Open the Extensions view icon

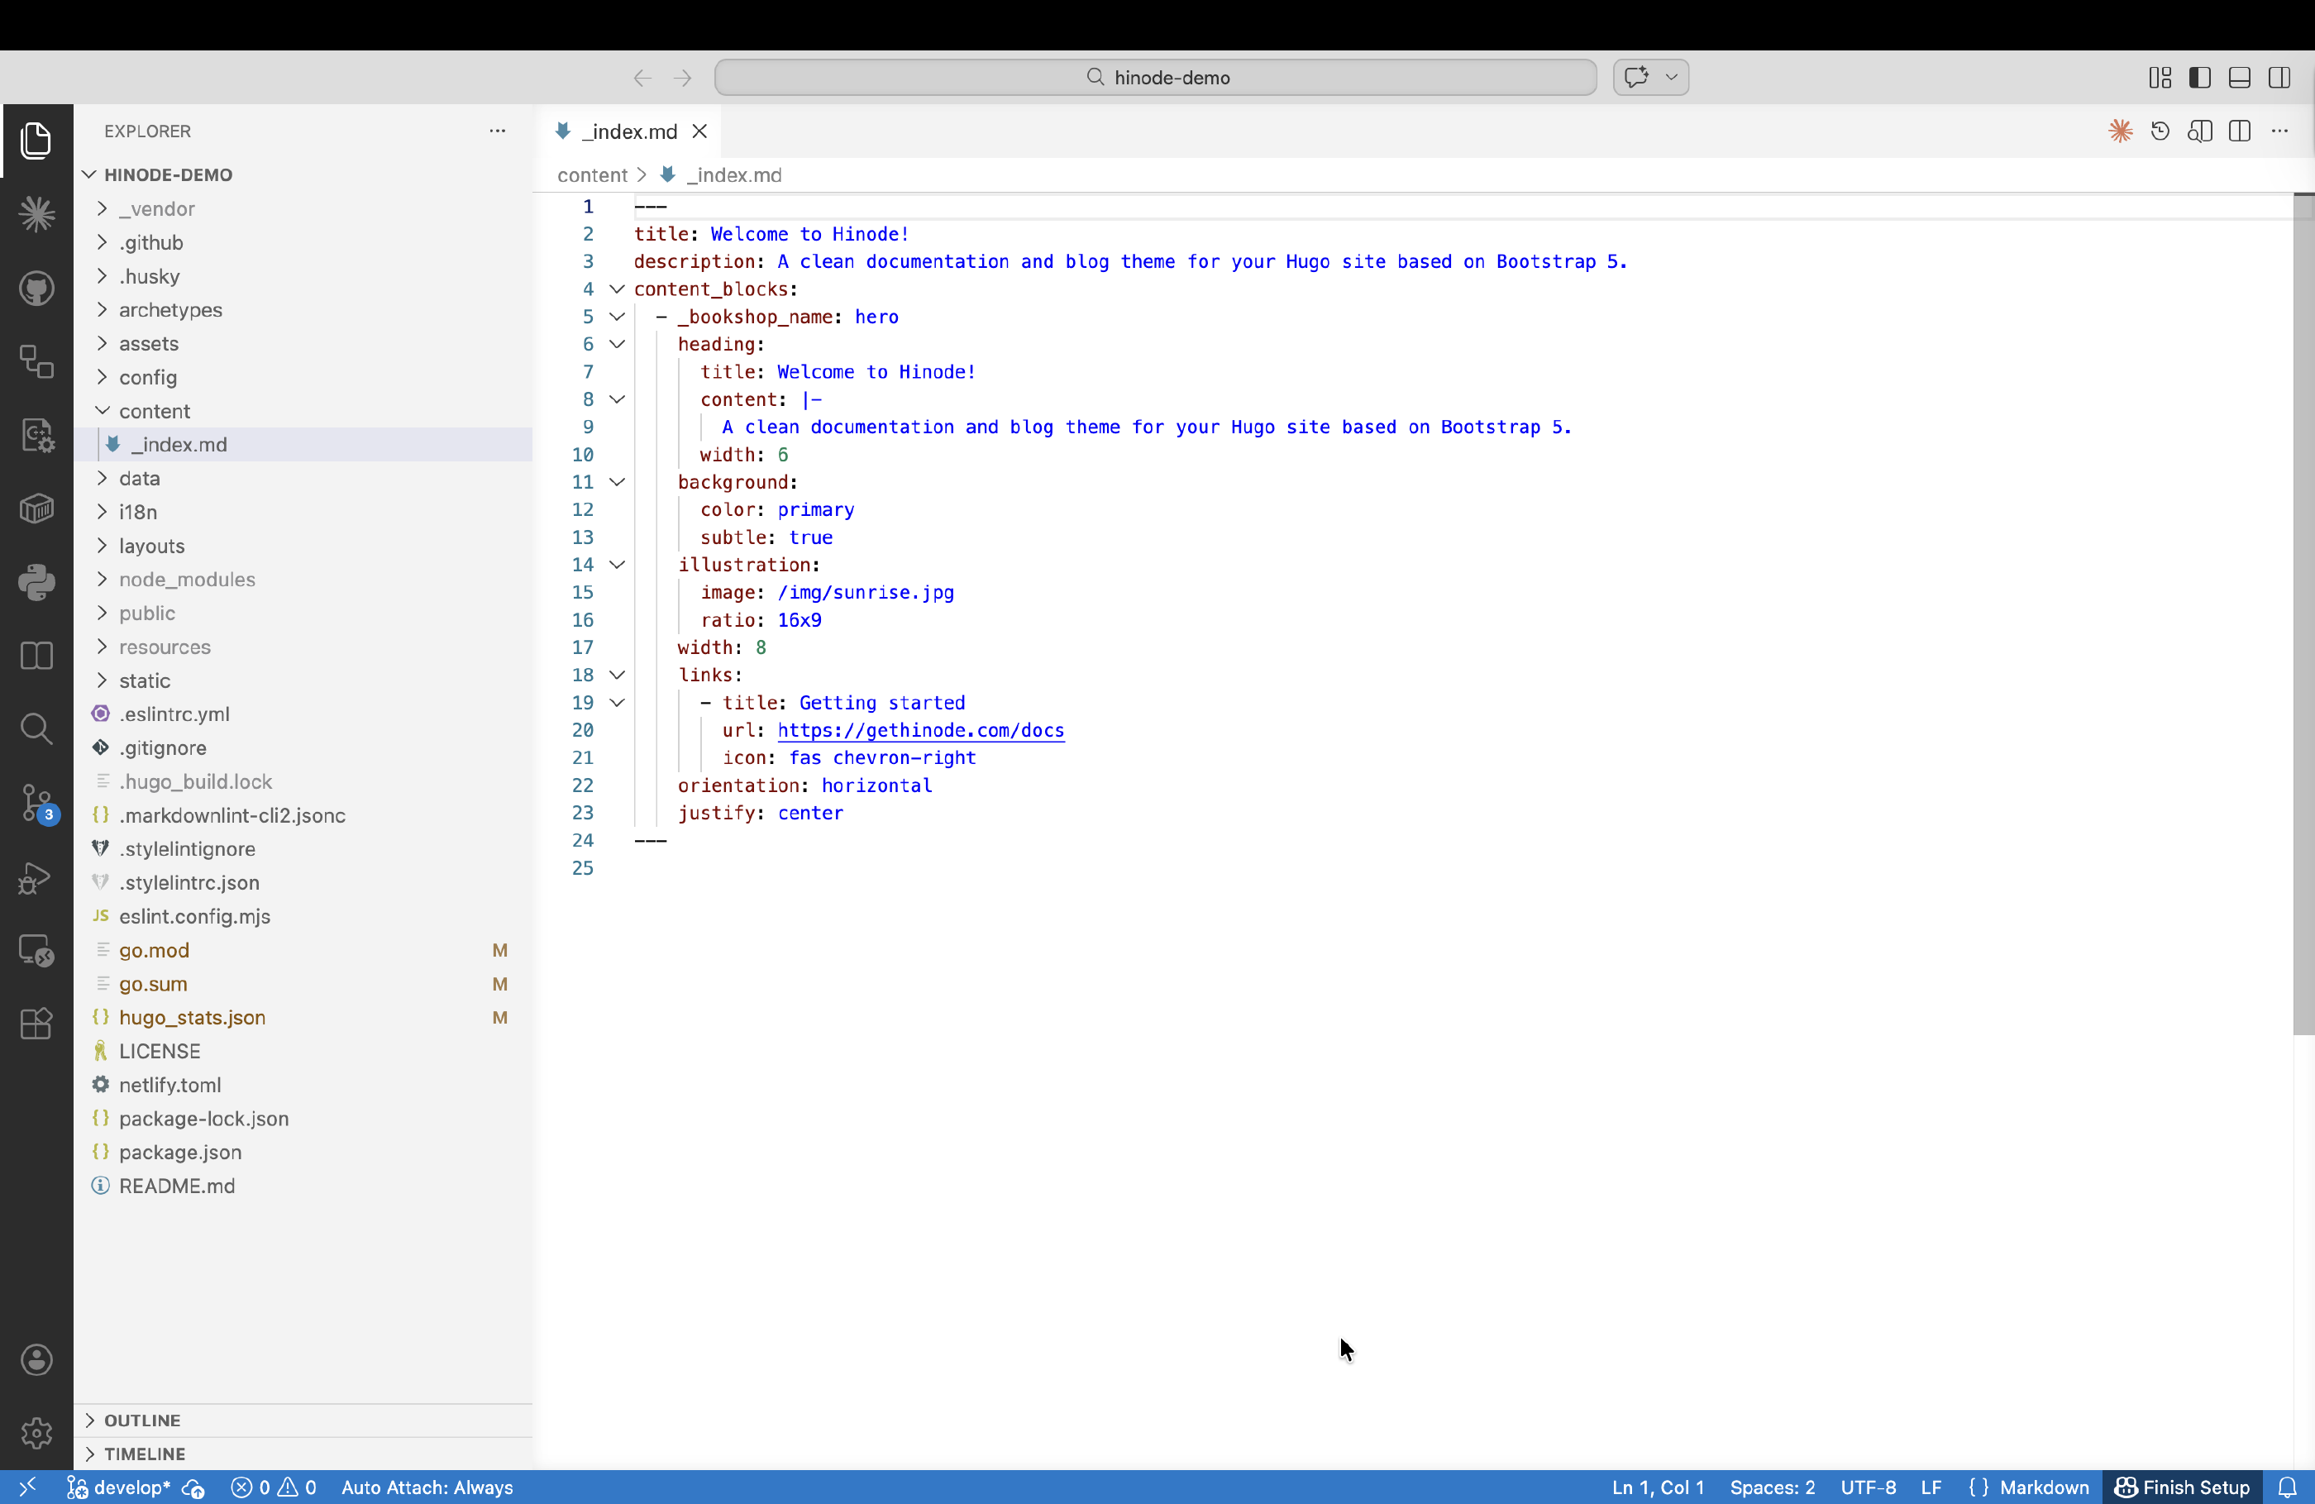37,1024
